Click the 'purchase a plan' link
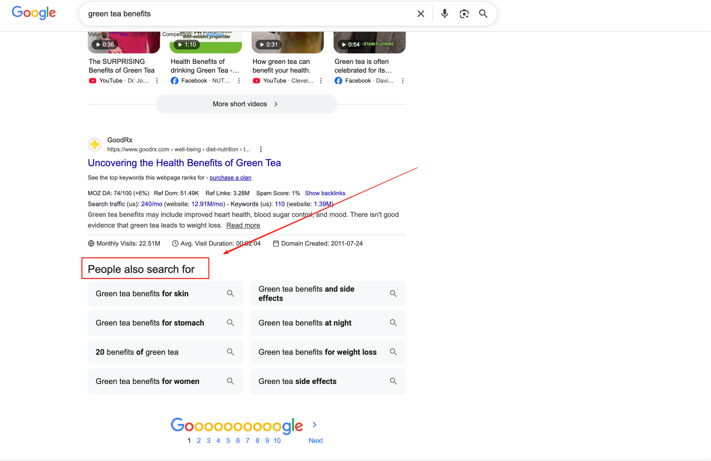 tap(230, 178)
